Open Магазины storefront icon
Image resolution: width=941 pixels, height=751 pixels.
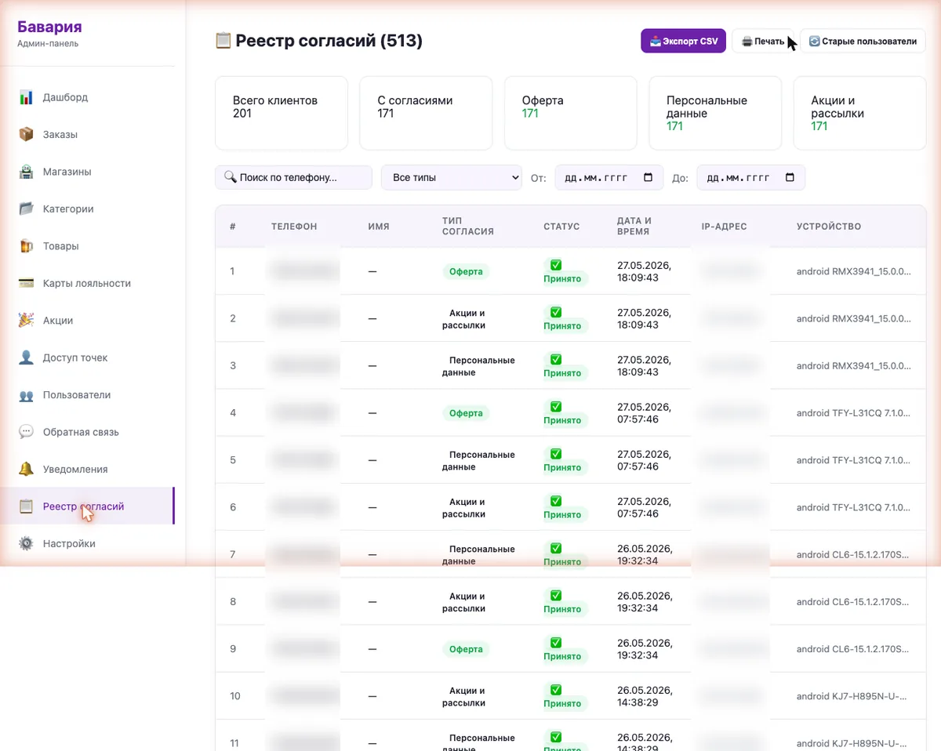(26, 172)
